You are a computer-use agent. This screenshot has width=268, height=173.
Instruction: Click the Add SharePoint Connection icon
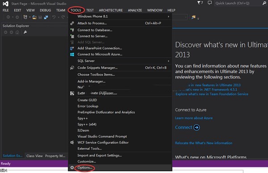click(72, 48)
